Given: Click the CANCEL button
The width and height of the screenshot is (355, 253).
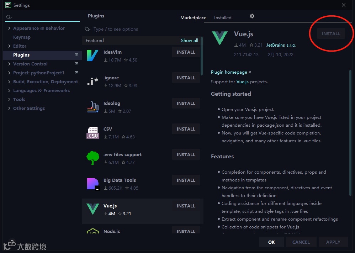Looking at the screenshot, I should pyautogui.click(x=301, y=242).
